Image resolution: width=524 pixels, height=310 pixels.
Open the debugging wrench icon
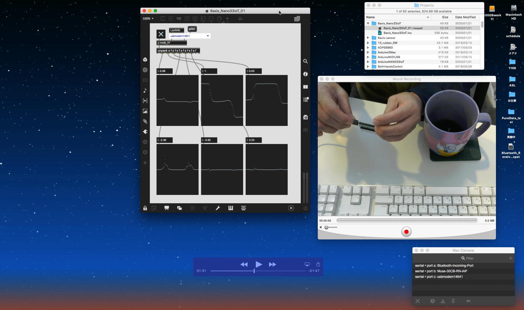218,208
